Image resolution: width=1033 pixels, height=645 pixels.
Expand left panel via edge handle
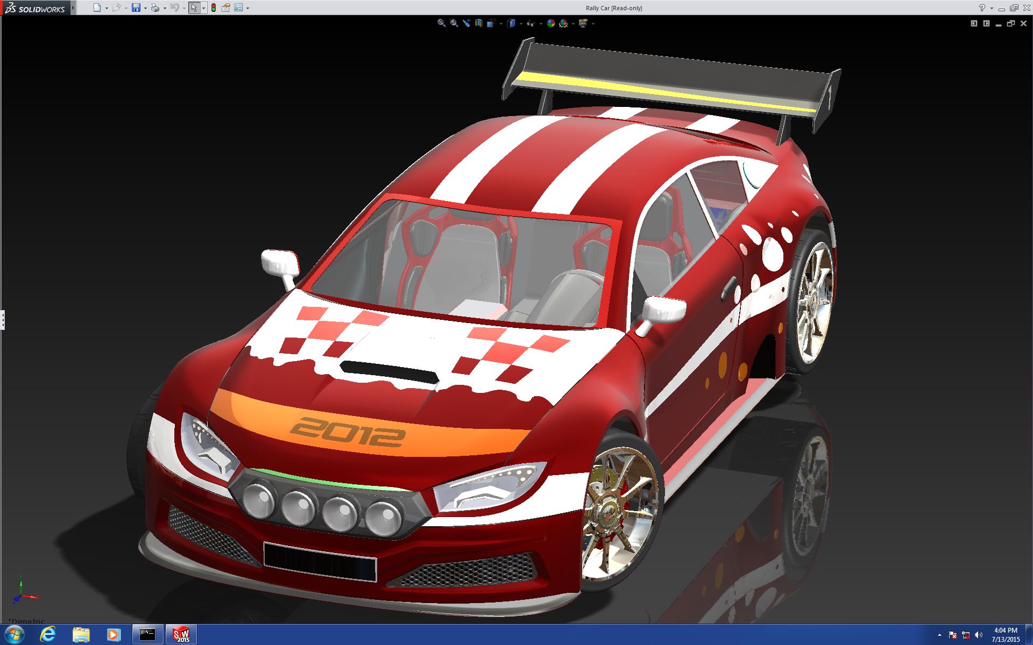[2, 320]
